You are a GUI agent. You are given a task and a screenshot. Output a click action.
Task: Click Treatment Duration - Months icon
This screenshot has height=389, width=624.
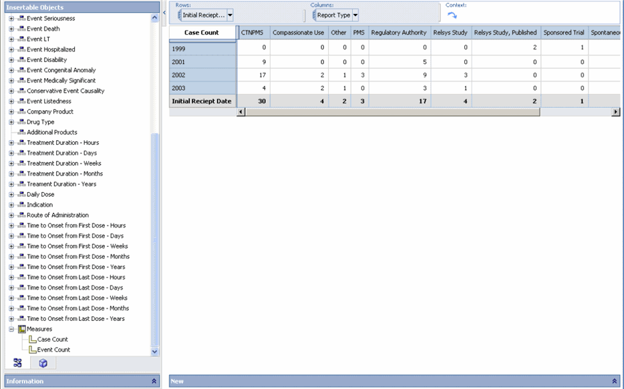(21, 173)
